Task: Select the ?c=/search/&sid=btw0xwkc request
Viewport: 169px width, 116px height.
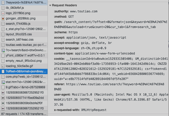Action: pos(24,50)
